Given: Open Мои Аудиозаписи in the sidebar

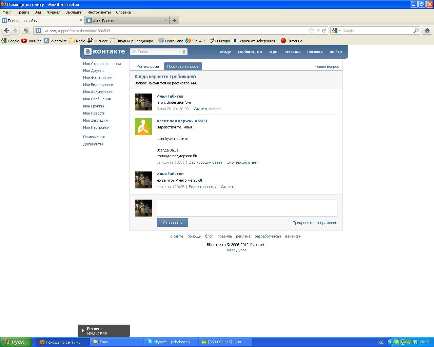Looking at the screenshot, I should point(98,92).
